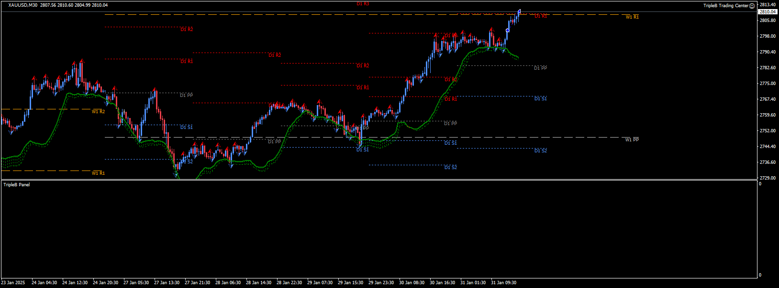The height and width of the screenshot is (288, 779).
Task: Click the 23 Jan 2025 date on time axis
Action: [x=13, y=283]
